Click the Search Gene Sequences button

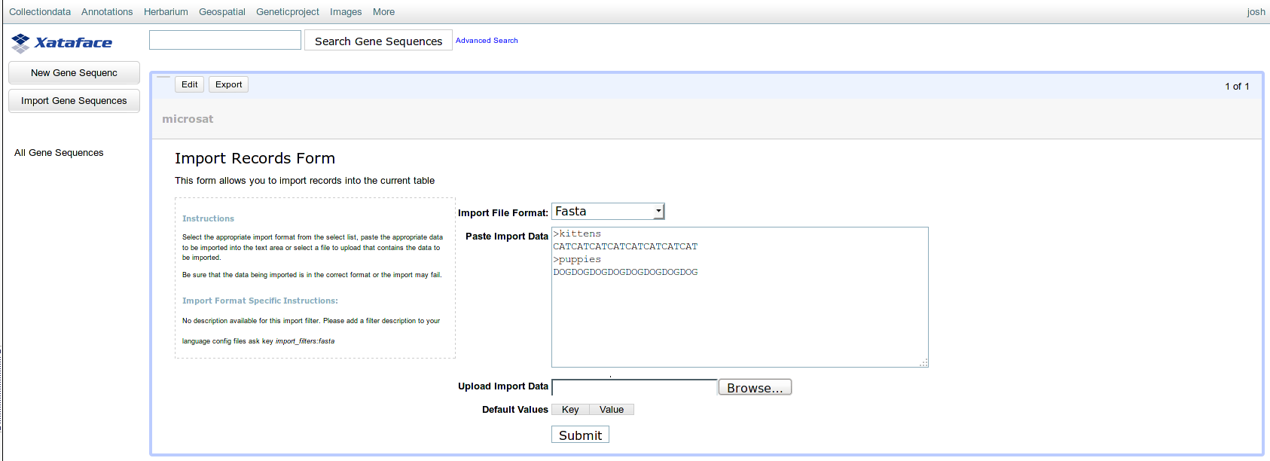point(378,41)
